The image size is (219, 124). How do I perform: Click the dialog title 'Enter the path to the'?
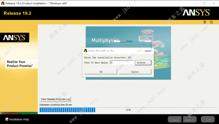(x=101, y=51)
